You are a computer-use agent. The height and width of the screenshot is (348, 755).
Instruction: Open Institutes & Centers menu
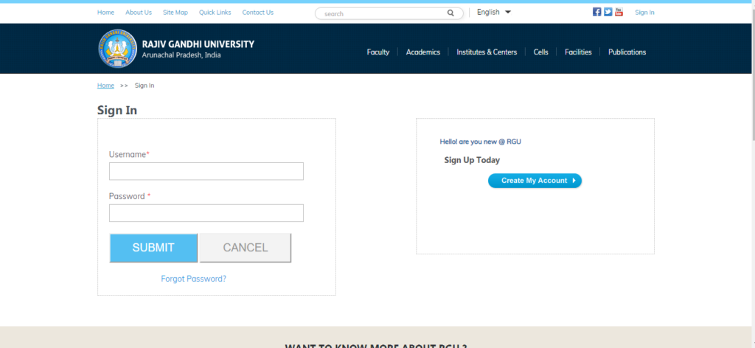[487, 52]
